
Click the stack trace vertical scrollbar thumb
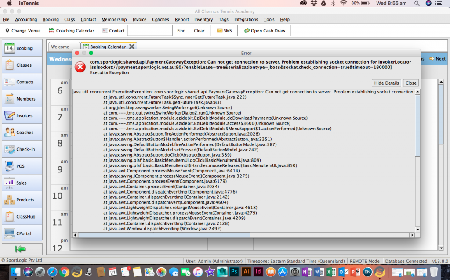pyautogui.click(x=417, y=126)
